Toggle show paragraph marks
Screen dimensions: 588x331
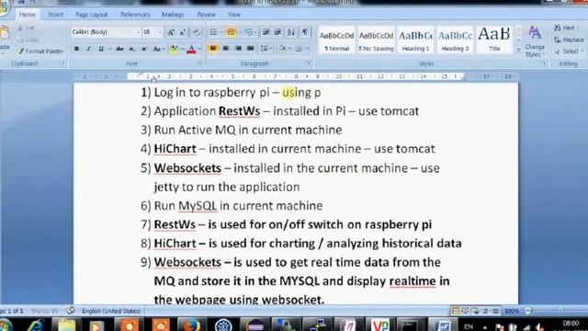tap(305, 32)
